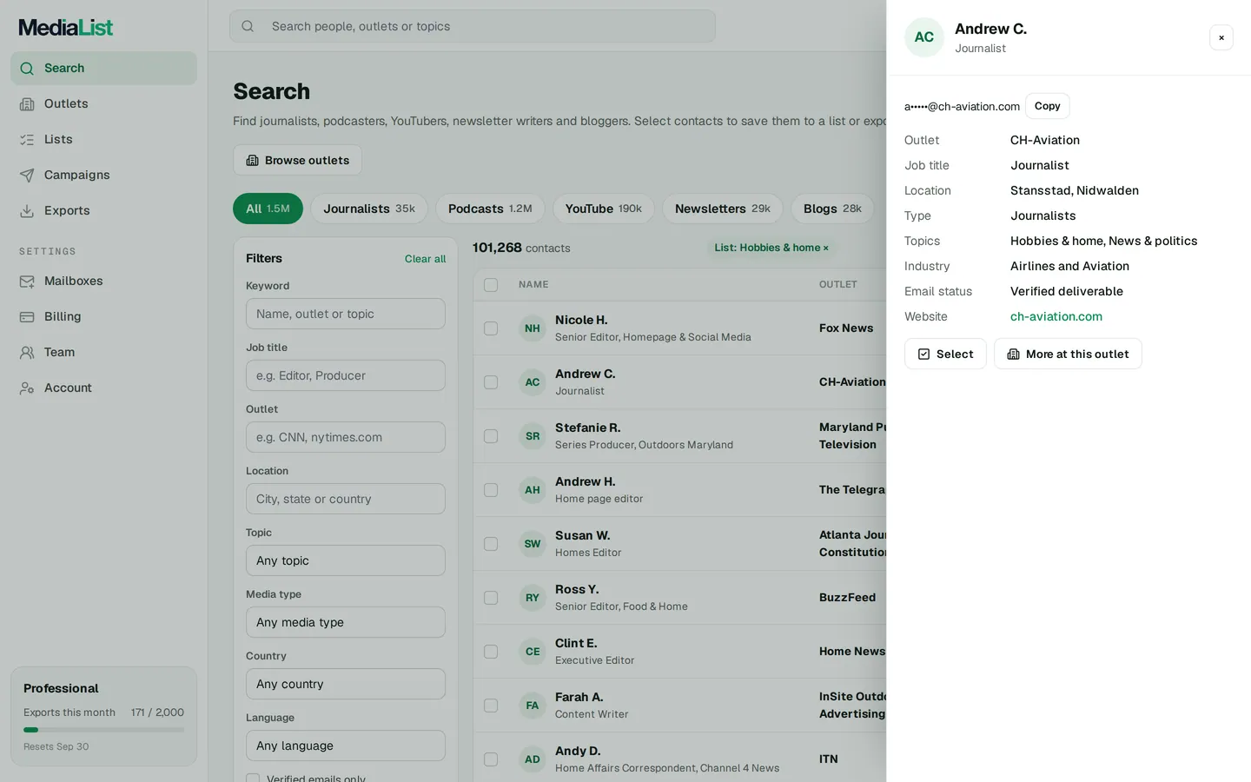Image resolution: width=1251 pixels, height=782 pixels.
Task: Click the Billing card icon
Action: pos(27,317)
